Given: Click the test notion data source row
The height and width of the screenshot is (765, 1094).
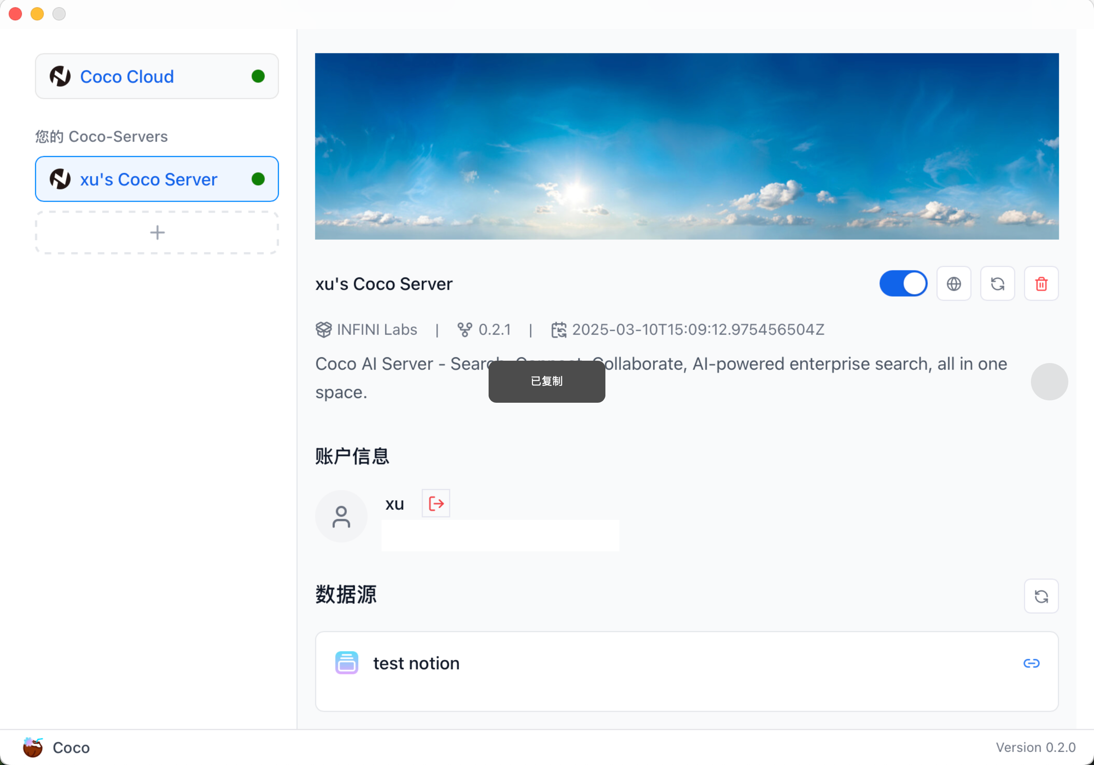Looking at the screenshot, I should 686,672.
